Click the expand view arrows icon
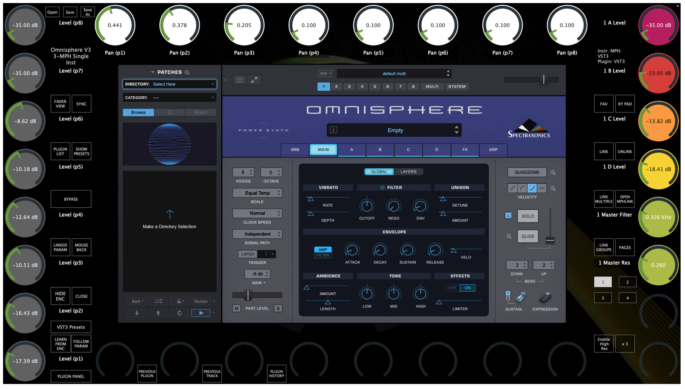 click(254, 80)
